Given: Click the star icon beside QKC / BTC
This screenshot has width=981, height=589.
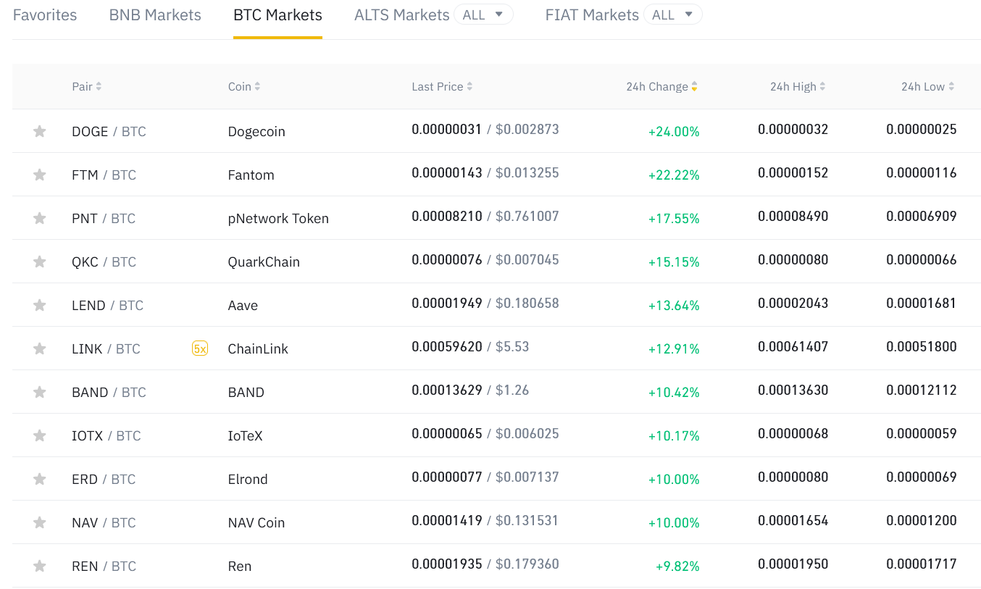Looking at the screenshot, I should (x=40, y=262).
